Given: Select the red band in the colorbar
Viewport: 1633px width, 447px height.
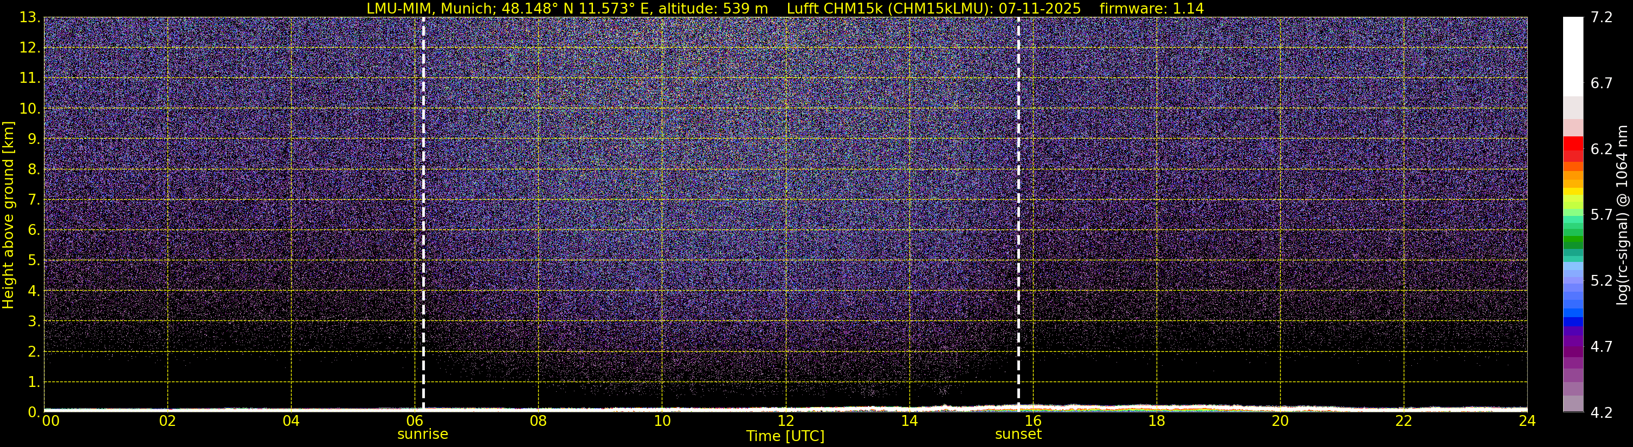Looking at the screenshot, I should [x=1573, y=144].
